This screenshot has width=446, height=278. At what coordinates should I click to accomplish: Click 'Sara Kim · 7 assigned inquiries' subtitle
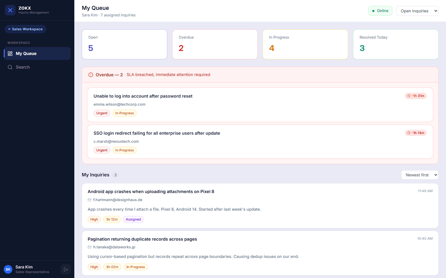point(109,15)
